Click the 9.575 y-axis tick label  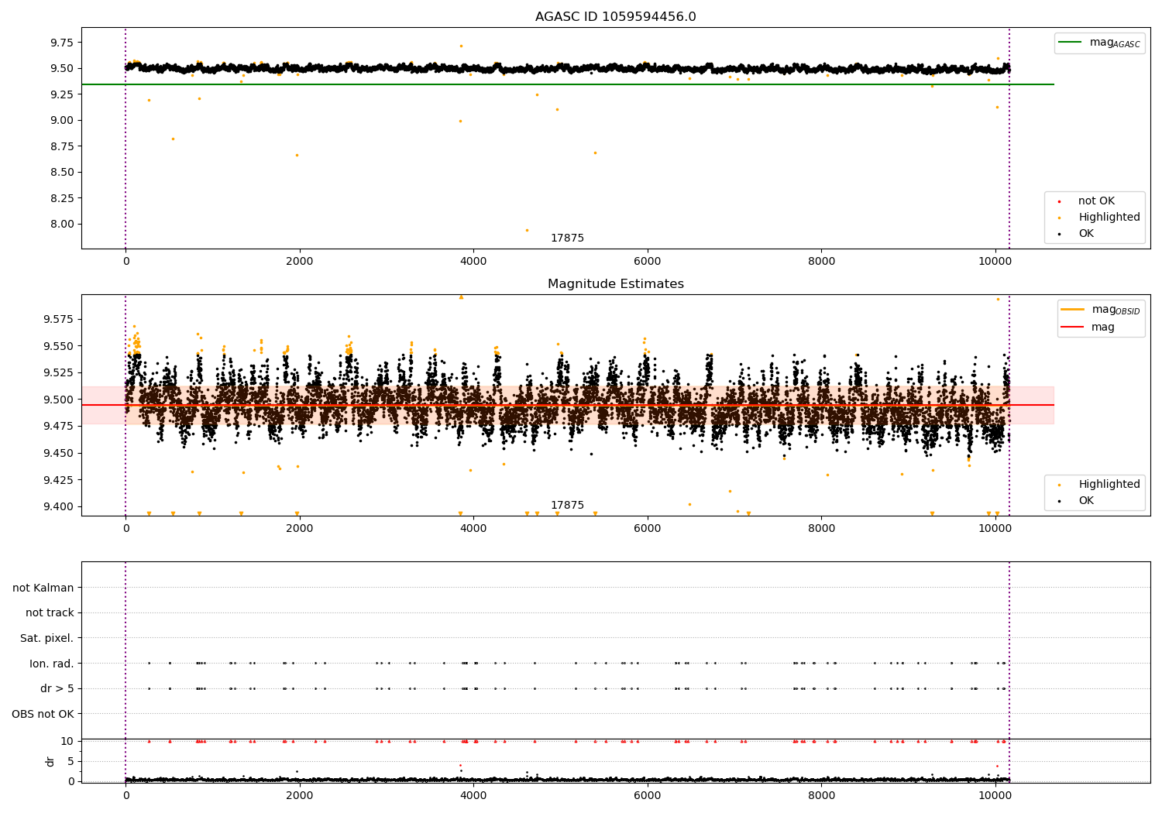click(58, 319)
